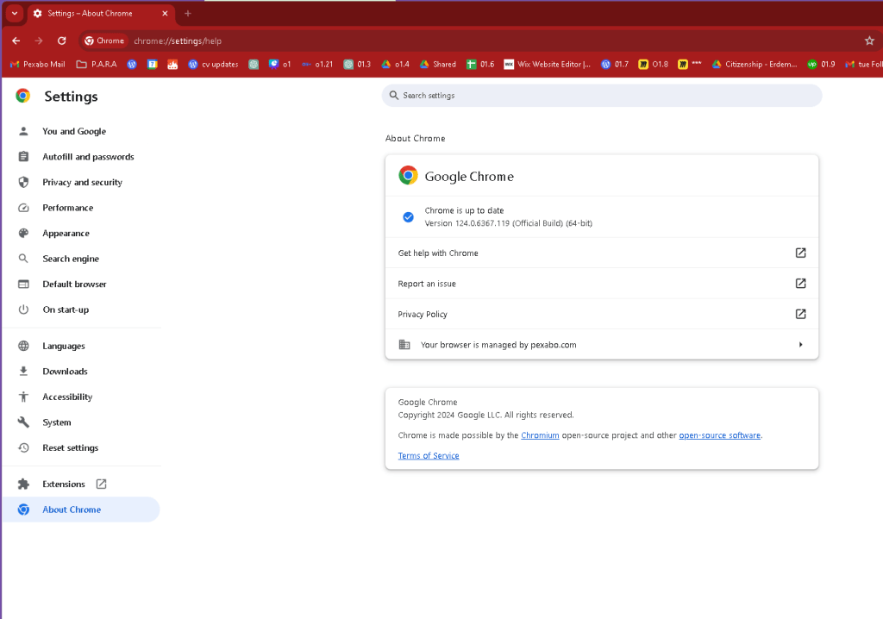Click the Chrome logo beside Settings title
This screenshot has width=883, height=619.
[x=23, y=96]
